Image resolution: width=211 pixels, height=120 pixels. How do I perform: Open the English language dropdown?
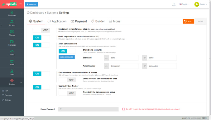[185, 4]
